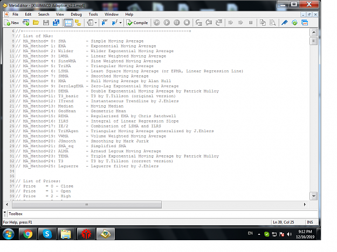Click the Toolbox panel label
The width and height of the screenshot is (337, 252).
16,214
